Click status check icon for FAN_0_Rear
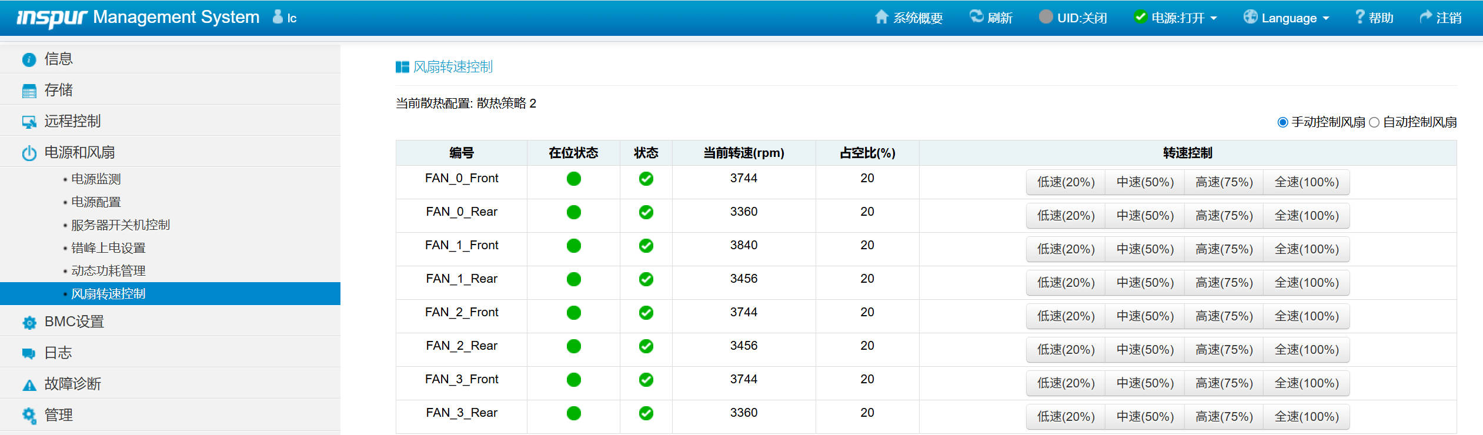1483x435 pixels. tap(646, 212)
